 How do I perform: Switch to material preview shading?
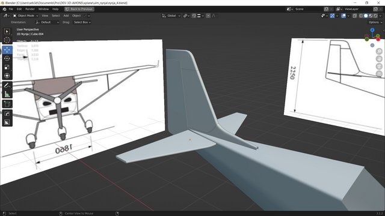371,16
